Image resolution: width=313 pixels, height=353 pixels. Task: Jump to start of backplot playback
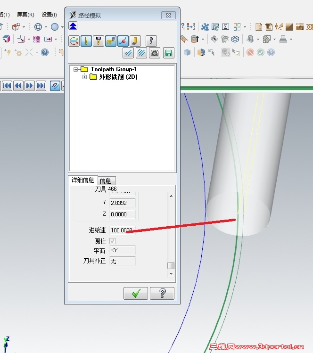pyautogui.click(x=7, y=86)
